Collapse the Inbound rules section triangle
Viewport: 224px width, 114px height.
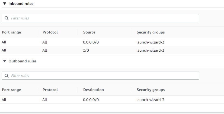4,4
